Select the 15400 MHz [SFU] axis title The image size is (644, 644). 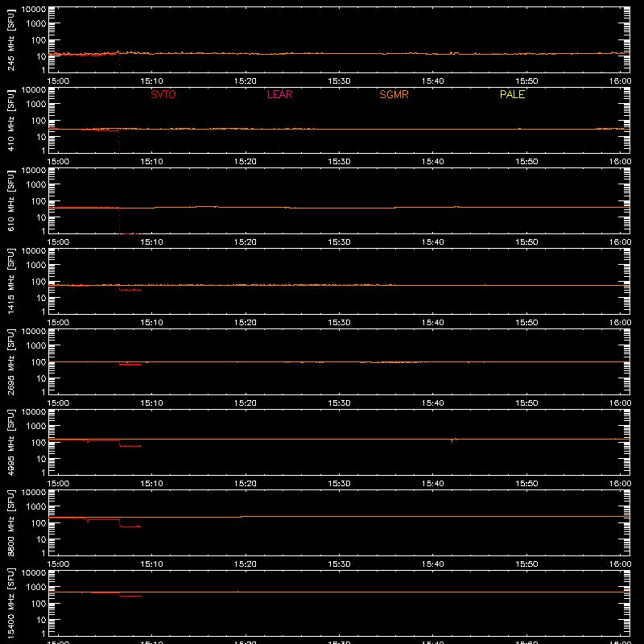(10, 604)
